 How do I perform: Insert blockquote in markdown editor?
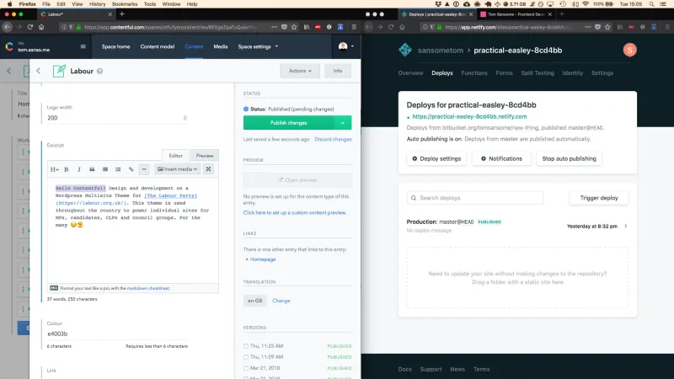coord(92,169)
